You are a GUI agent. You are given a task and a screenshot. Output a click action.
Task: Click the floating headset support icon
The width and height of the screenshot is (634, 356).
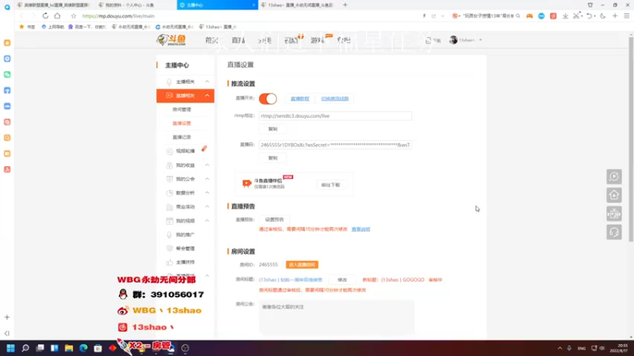click(613, 232)
